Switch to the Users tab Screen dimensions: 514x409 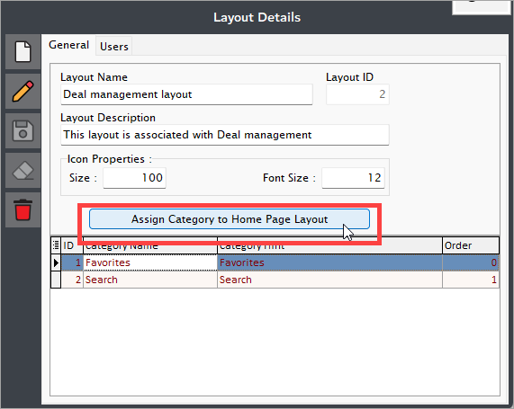pyautogui.click(x=114, y=46)
